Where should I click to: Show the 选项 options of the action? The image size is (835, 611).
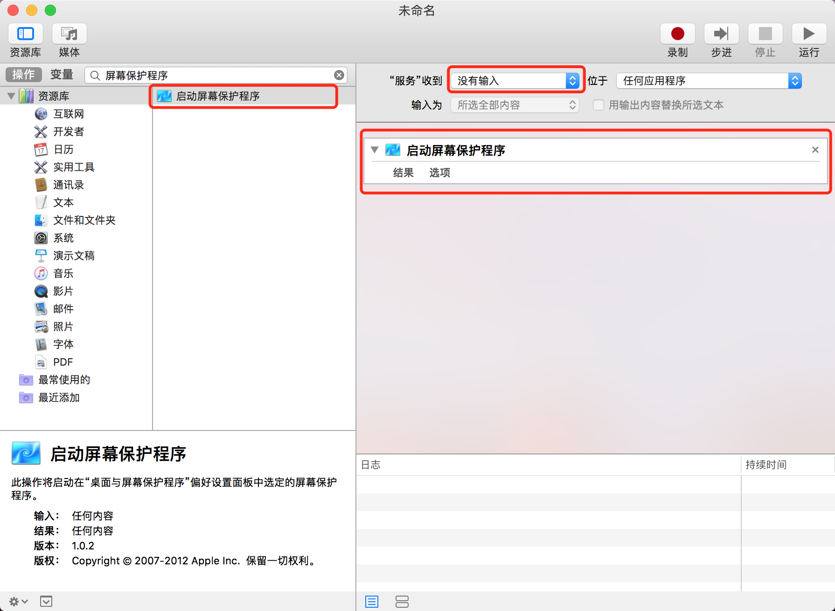439,173
